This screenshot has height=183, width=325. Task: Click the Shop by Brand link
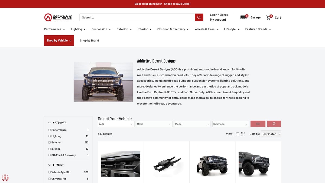tap(89, 41)
